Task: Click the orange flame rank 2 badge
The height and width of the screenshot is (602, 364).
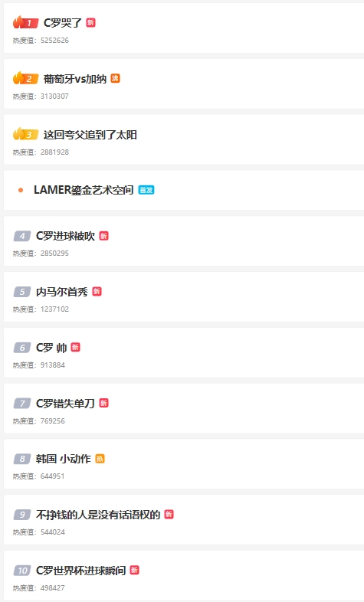Action: (x=26, y=78)
